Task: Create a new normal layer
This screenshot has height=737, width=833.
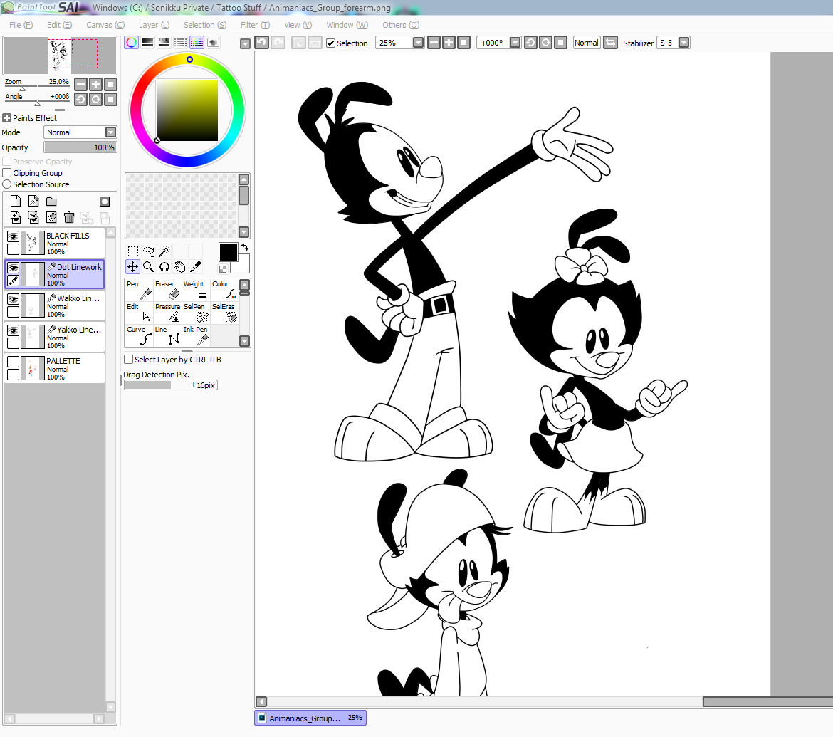Action: coord(16,201)
